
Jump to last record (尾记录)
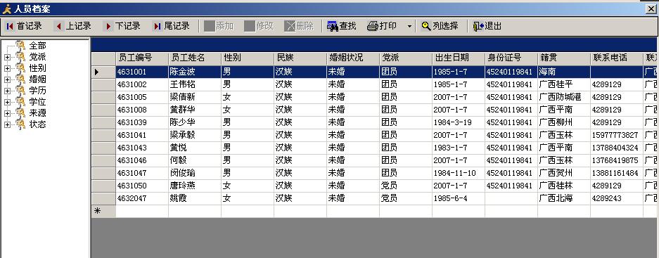pyautogui.click(x=172, y=26)
